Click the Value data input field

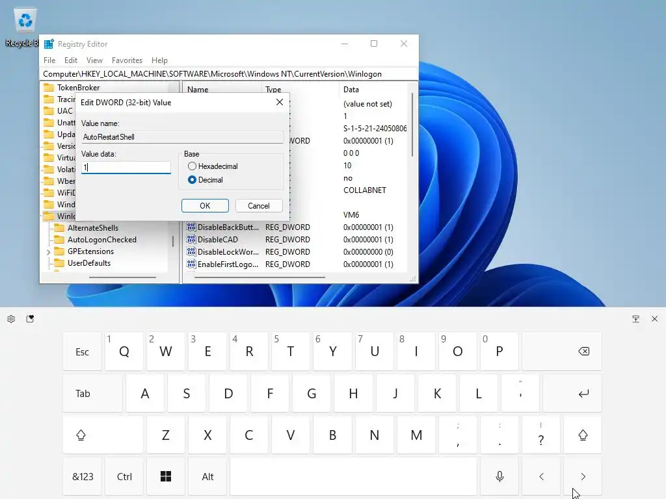click(126, 167)
